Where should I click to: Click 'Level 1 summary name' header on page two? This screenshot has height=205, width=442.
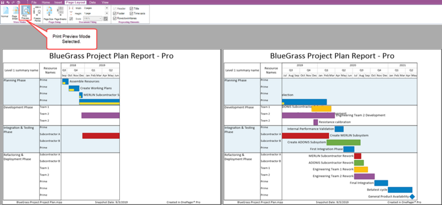click(242, 71)
